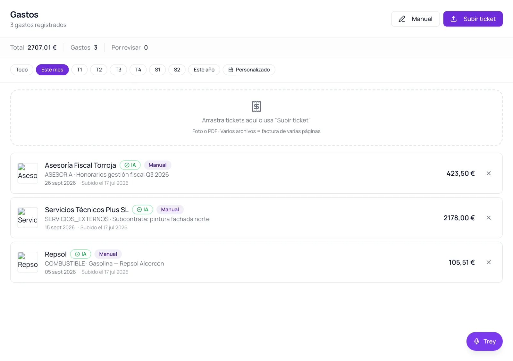Open the Asesoría Fiscal Torroja ticket thumbnail
The height and width of the screenshot is (361, 513).
click(x=28, y=173)
